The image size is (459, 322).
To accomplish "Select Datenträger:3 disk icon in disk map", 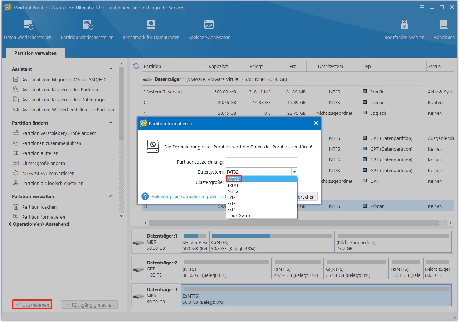I will (138, 297).
